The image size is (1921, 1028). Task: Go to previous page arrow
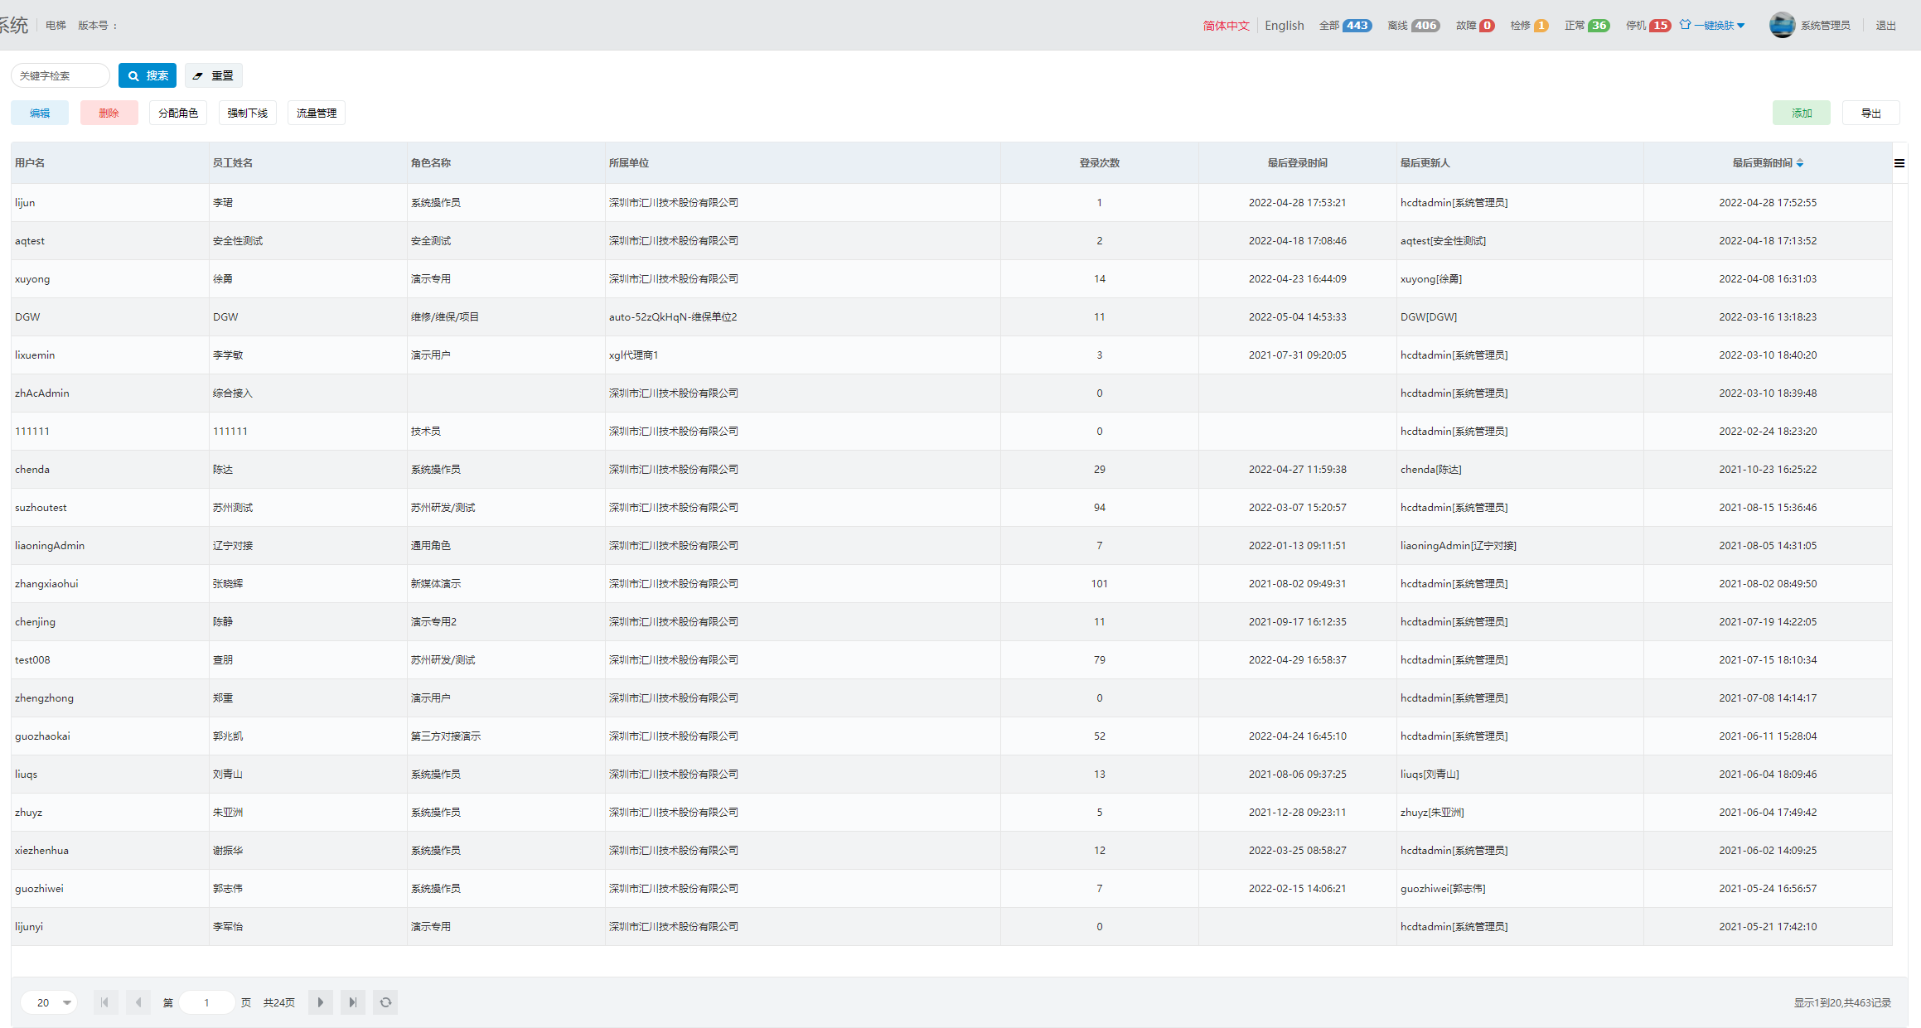pos(138,1002)
